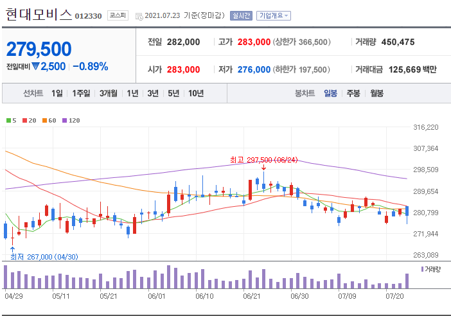The width and height of the screenshot is (451, 316).
Task: Click the red 20-day moving average swatch
Action: 25,121
